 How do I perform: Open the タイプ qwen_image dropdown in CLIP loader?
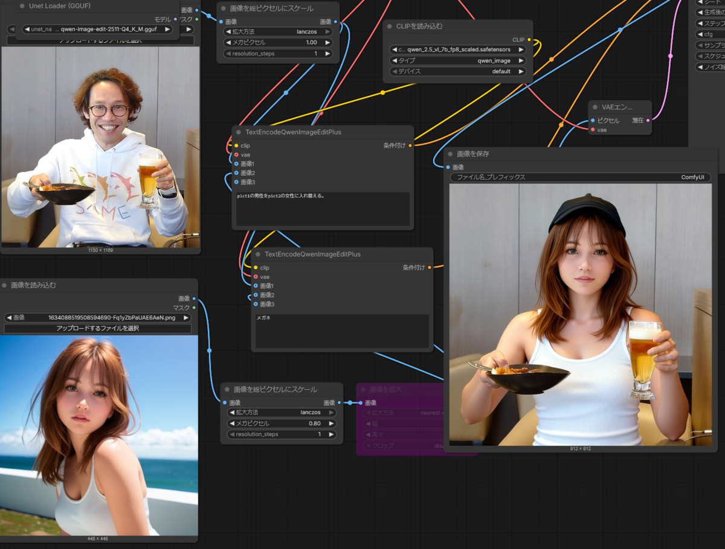pos(458,60)
